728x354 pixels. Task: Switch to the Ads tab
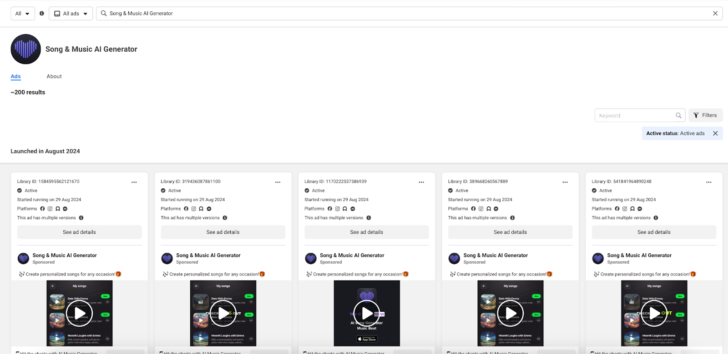coord(16,76)
